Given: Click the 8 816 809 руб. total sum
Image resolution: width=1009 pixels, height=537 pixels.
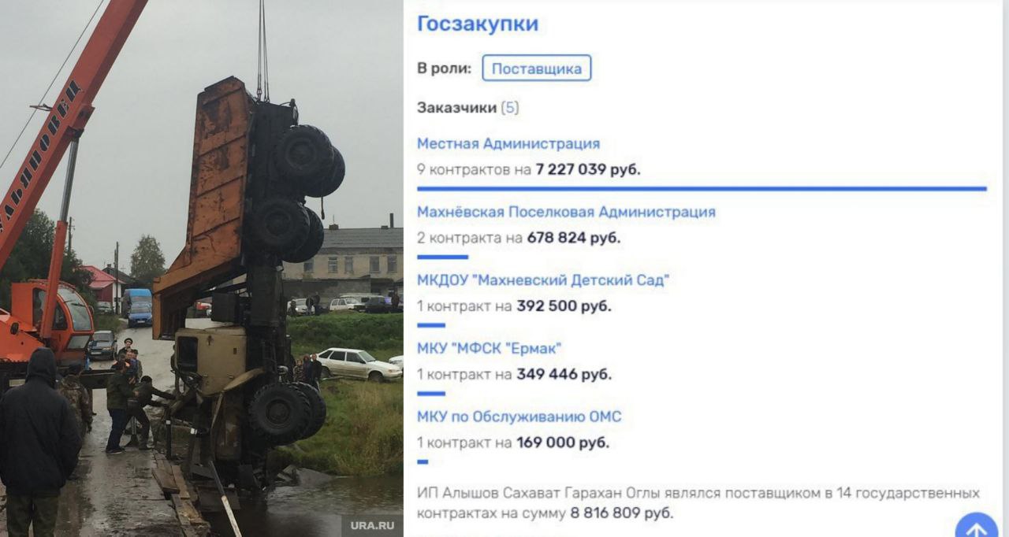Looking at the screenshot, I should 621,513.
